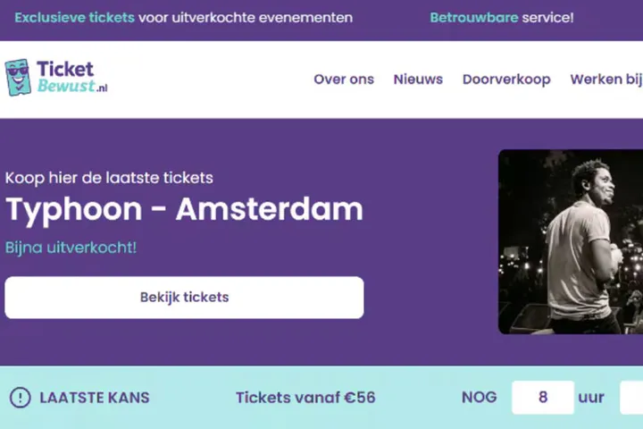The height and width of the screenshot is (429, 643).
Task: Click the Typhoon - Amsterdam heading
Action: click(x=184, y=209)
